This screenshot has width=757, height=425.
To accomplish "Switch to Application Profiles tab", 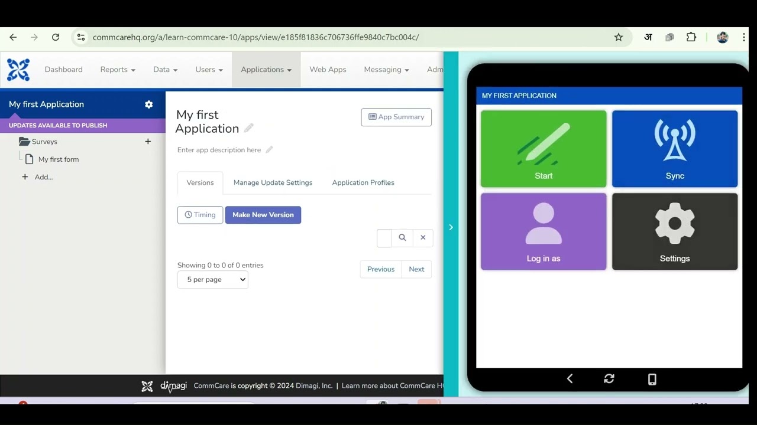I will [363, 183].
